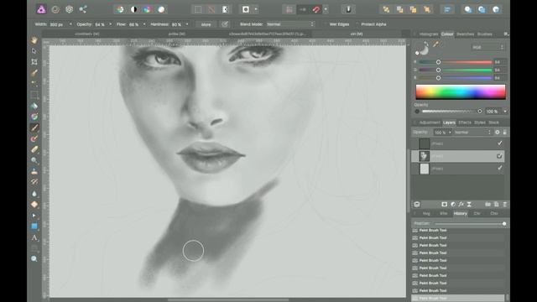Select the Paint Brush tool
The width and height of the screenshot is (537, 302).
(x=34, y=128)
